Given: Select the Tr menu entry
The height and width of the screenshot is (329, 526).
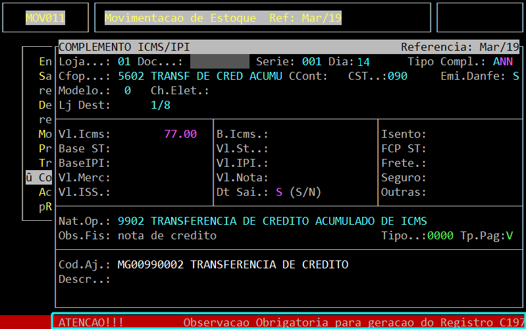Looking at the screenshot, I should pos(45,163).
